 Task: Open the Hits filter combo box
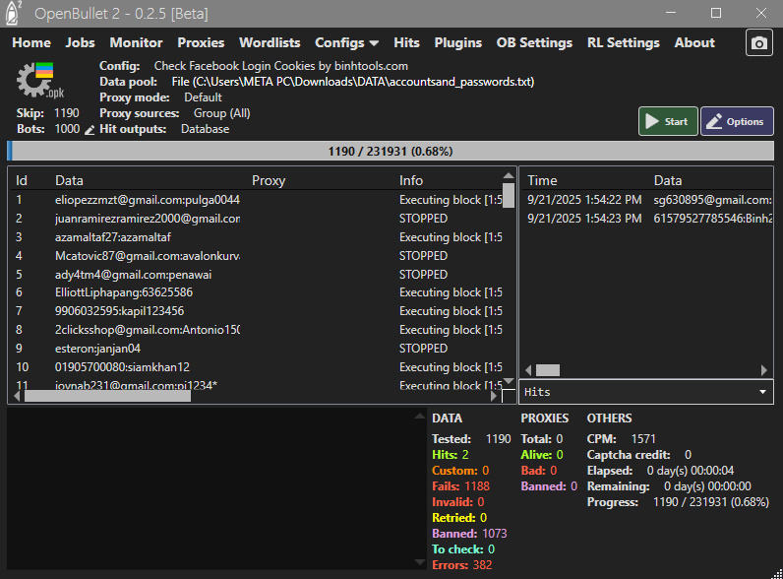[x=645, y=392]
